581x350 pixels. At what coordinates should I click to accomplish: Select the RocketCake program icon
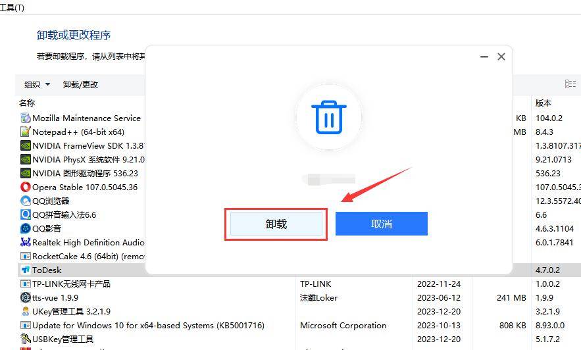25,257
